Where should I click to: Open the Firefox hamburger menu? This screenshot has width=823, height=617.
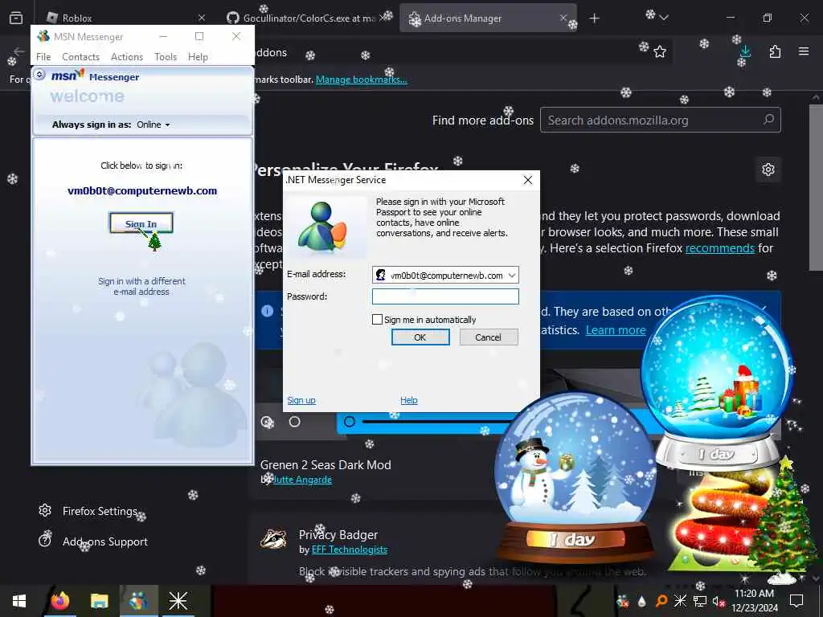pos(804,51)
